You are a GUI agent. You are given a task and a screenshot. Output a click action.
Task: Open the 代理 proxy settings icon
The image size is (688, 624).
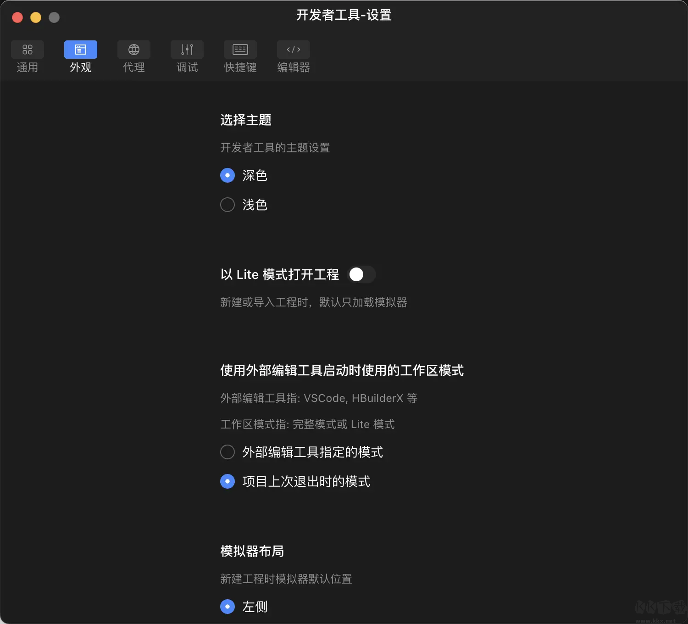[x=133, y=49]
